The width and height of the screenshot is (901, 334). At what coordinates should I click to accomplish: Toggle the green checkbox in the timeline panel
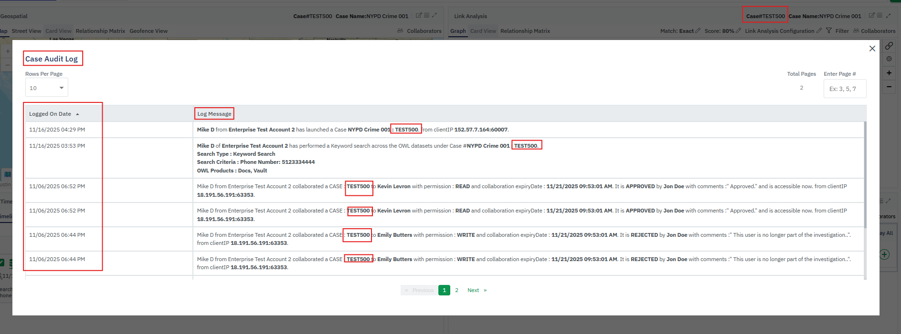click(2, 263)
